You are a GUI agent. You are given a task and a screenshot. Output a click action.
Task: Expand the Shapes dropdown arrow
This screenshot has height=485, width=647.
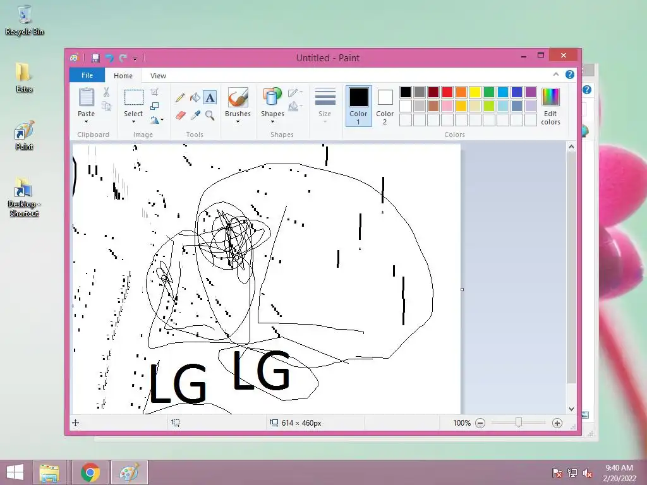(x=272, y=122)
